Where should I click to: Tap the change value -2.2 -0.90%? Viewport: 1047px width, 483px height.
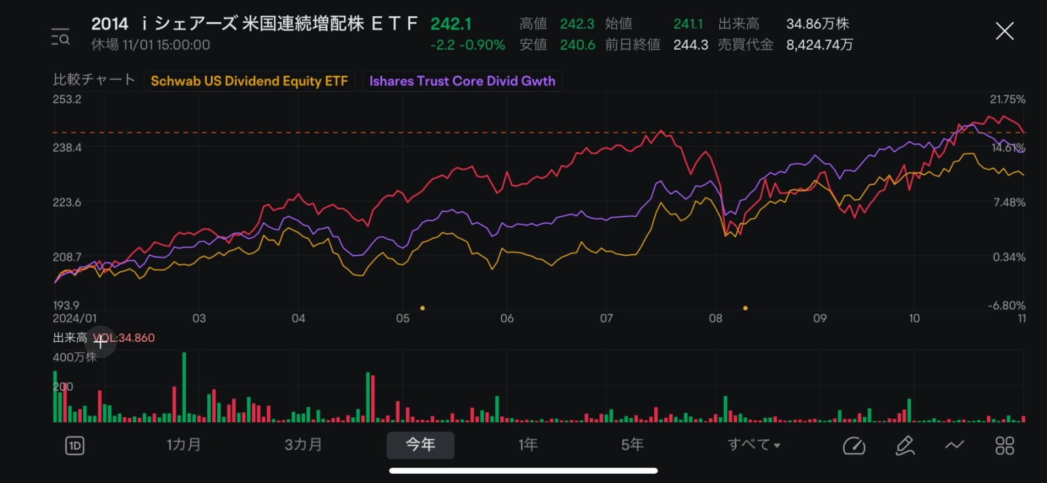pos(467,45)
